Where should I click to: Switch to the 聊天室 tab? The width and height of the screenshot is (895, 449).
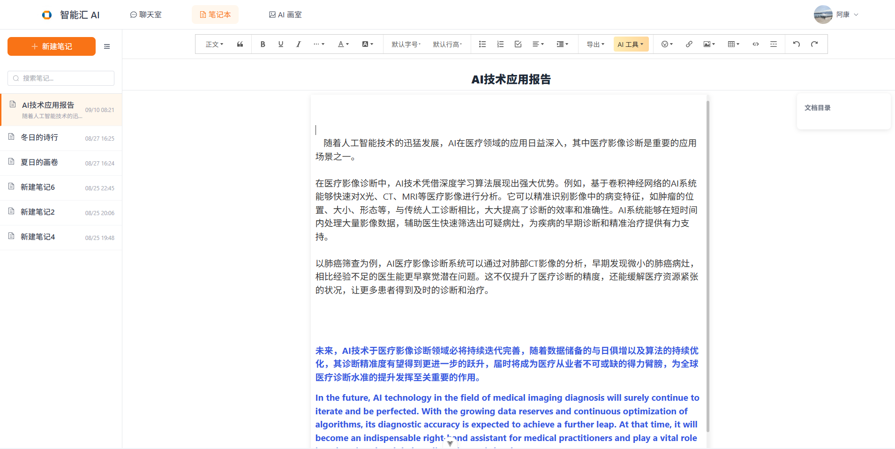click(146, 15)
